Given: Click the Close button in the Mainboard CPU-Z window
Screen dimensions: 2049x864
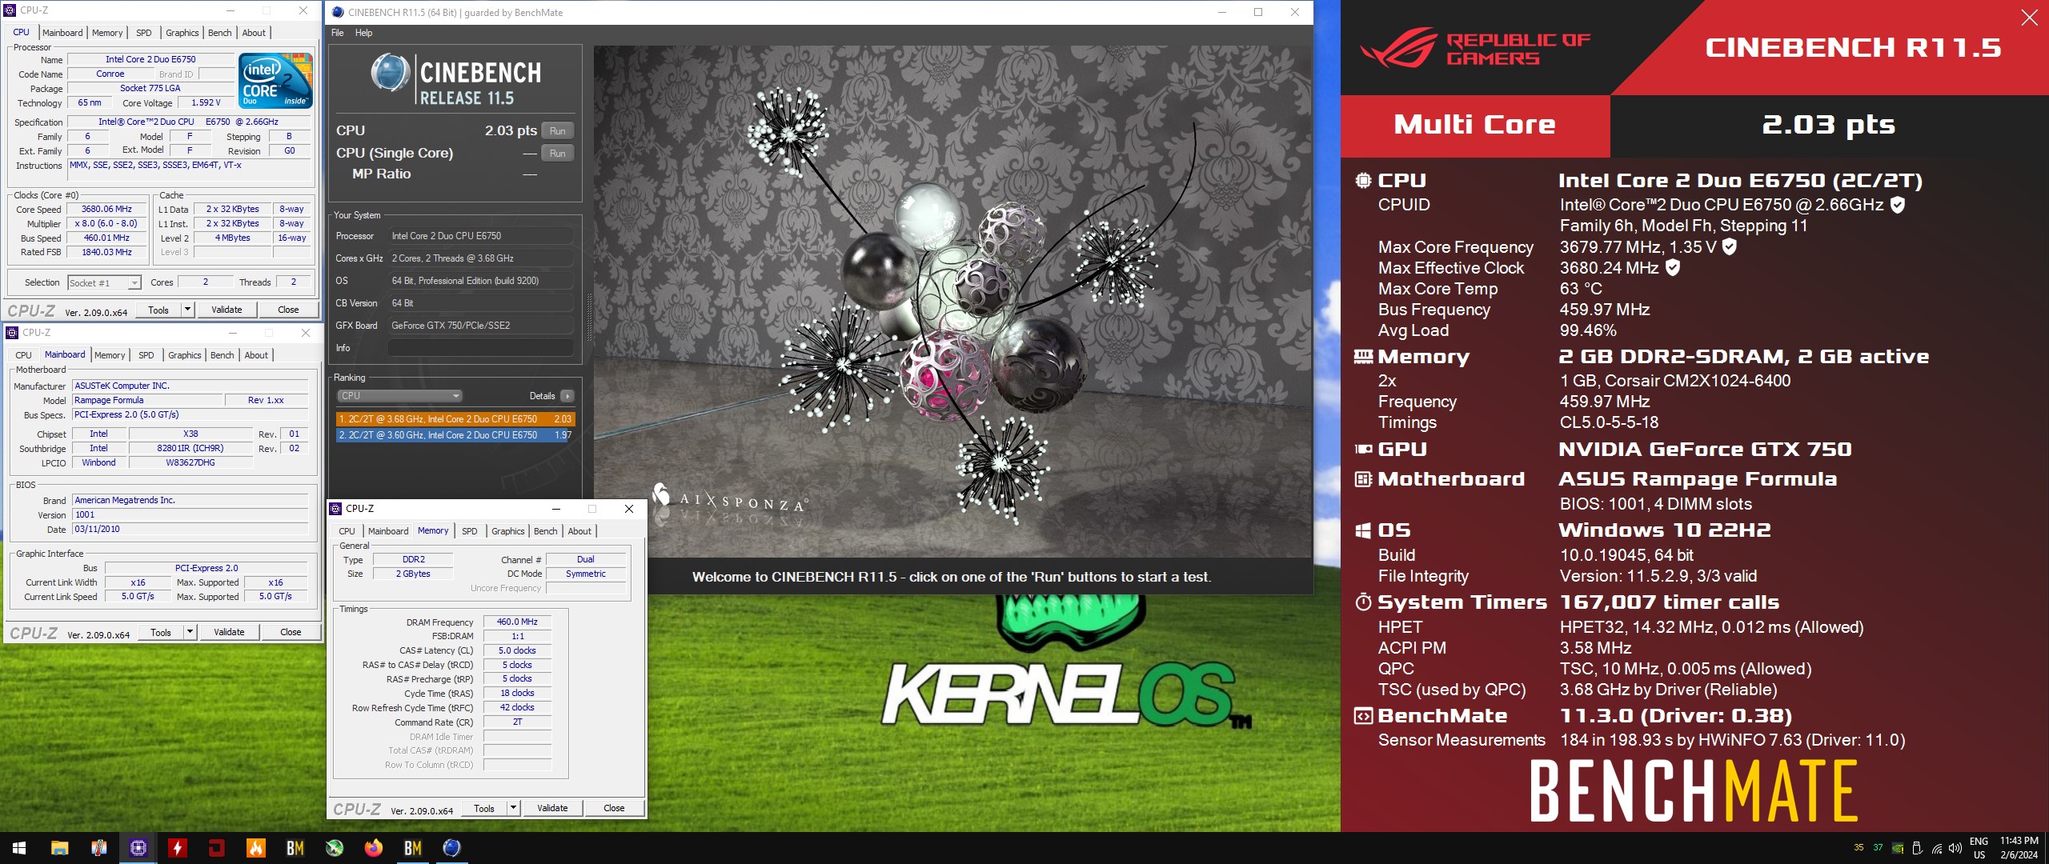Looking at the screenshot, I should point(291,632).
